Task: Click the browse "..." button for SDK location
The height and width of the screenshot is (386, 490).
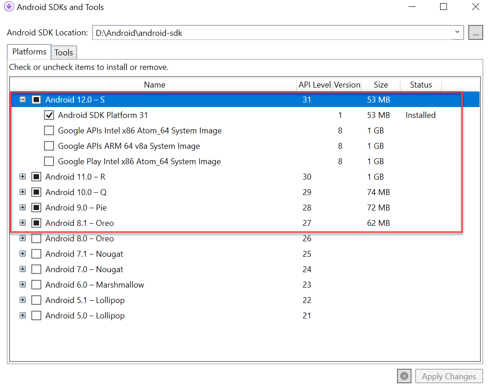Action: point(475,32)
